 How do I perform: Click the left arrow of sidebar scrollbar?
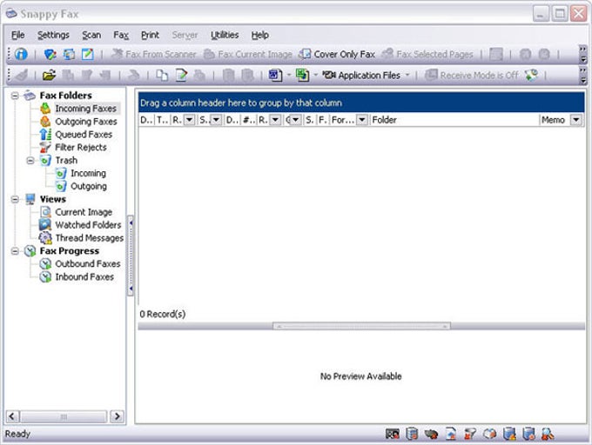[11, 416]
